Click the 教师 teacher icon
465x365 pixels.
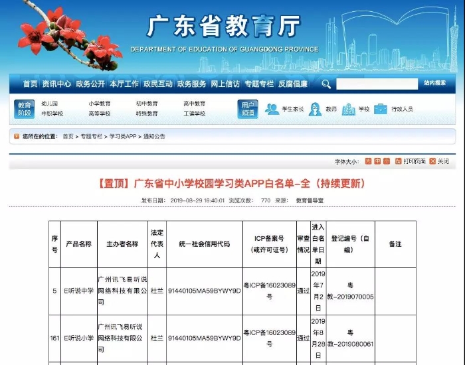click(x=315, y=110)
